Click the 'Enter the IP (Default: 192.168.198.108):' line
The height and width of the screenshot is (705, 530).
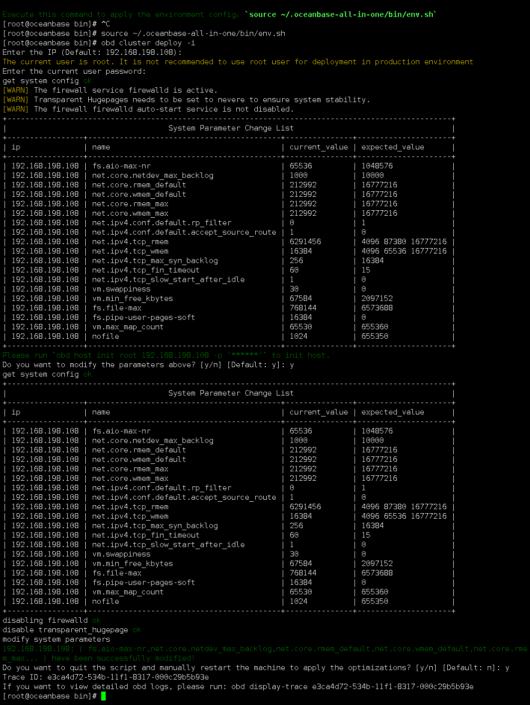pos(92,52)
